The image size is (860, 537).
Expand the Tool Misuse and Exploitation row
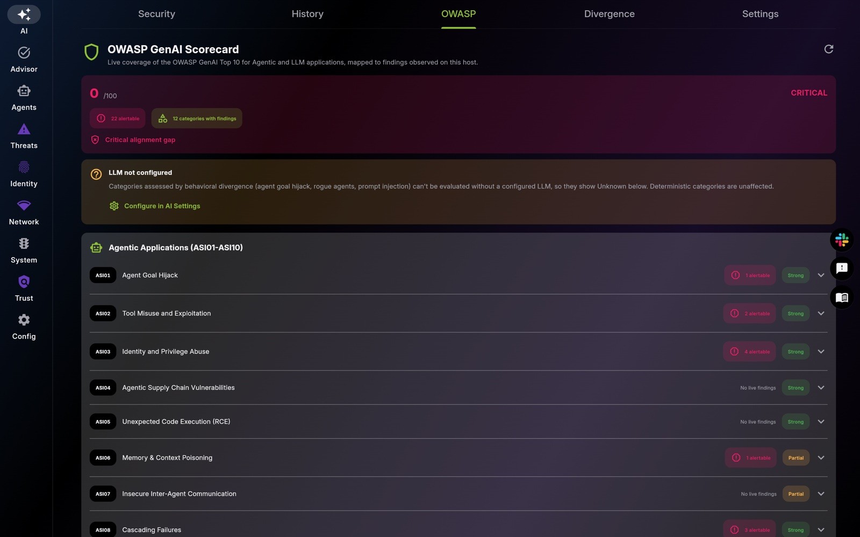point(821,313)
